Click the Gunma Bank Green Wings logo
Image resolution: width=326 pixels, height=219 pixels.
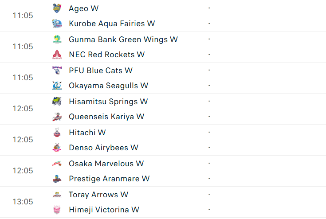[57, 39]
